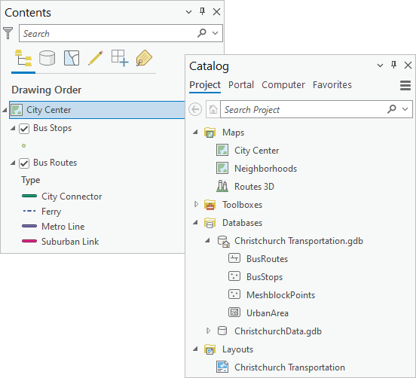The height and width of the screenshot is (378, 416).
Task: Uncheck the Bus Stops layer checkbox
Action: (24, 129)
